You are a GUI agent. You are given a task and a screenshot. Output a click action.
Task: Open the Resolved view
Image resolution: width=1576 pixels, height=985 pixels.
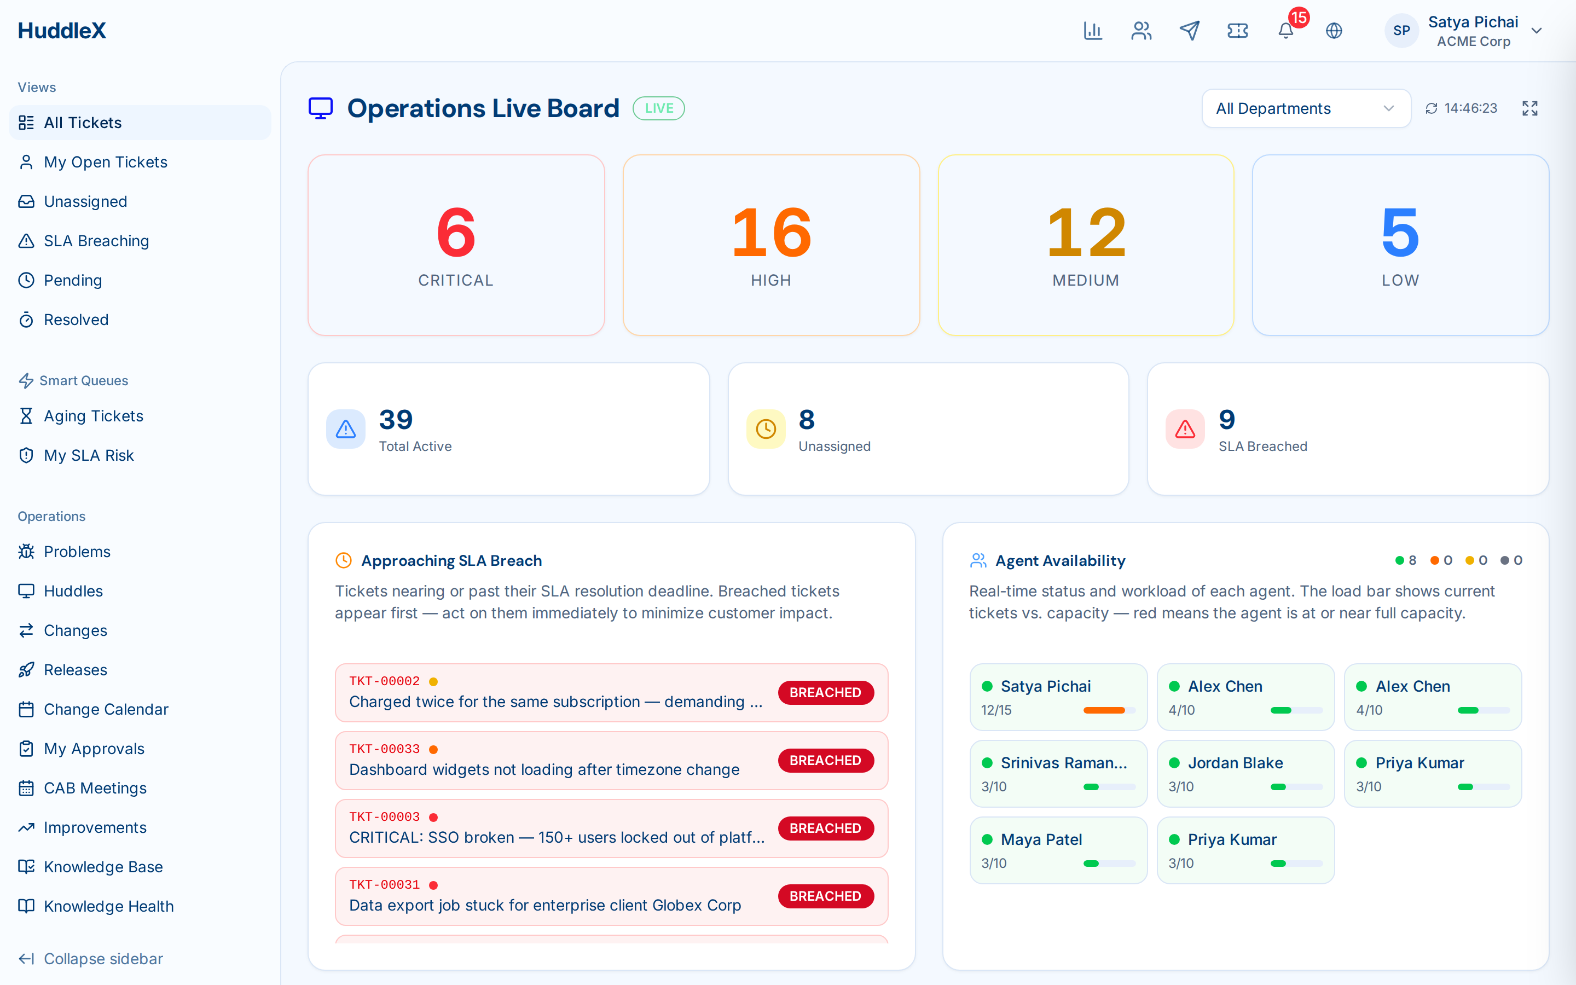tap(140, 320)
